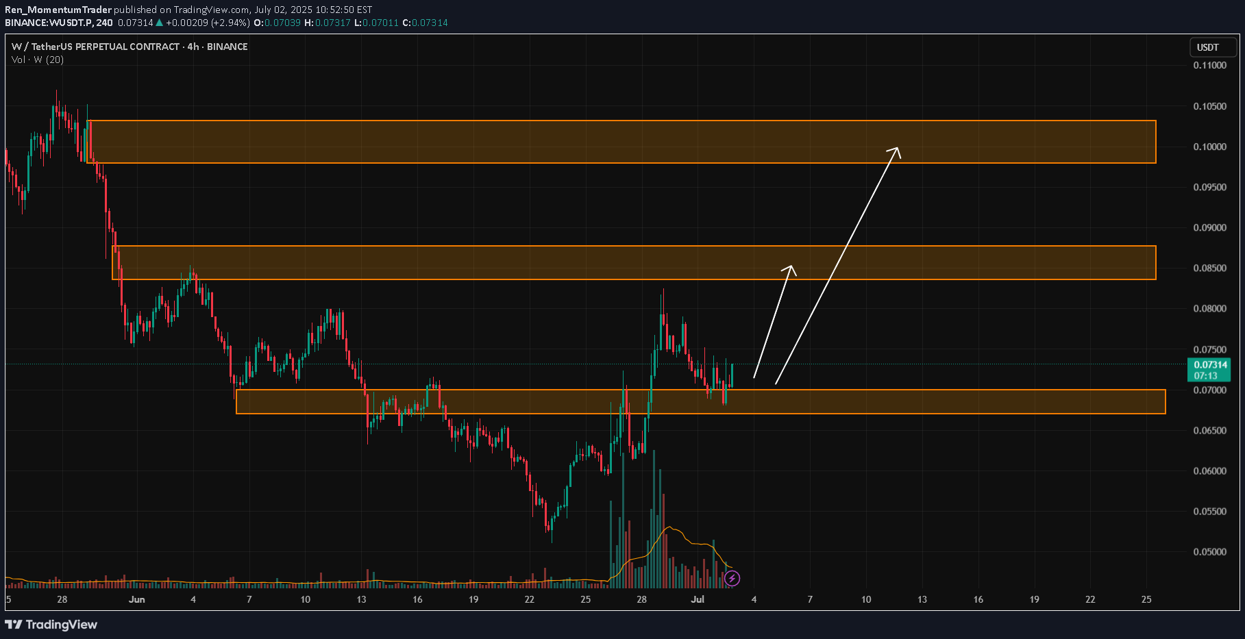1245x639 pixels.
Task: Click the 0.09000 price axis label
Action: [1209, 227]
